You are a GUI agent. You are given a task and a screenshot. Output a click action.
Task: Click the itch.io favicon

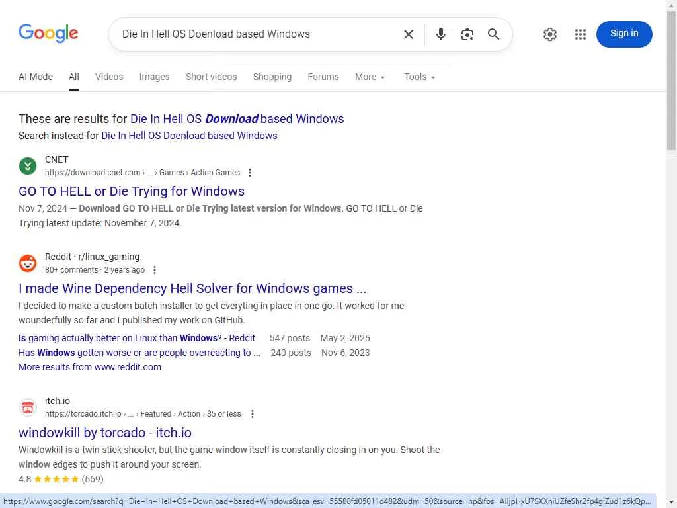point(28,407)
